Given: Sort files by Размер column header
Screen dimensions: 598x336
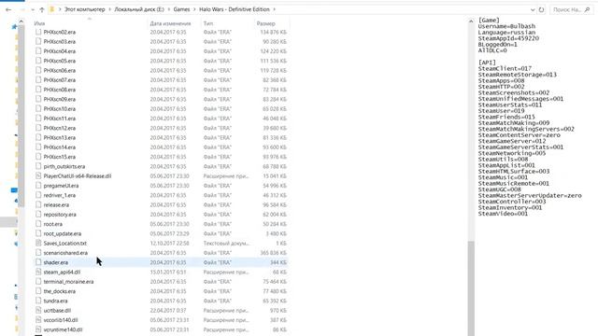Looking at the screenshot, I should pos(265,23).
